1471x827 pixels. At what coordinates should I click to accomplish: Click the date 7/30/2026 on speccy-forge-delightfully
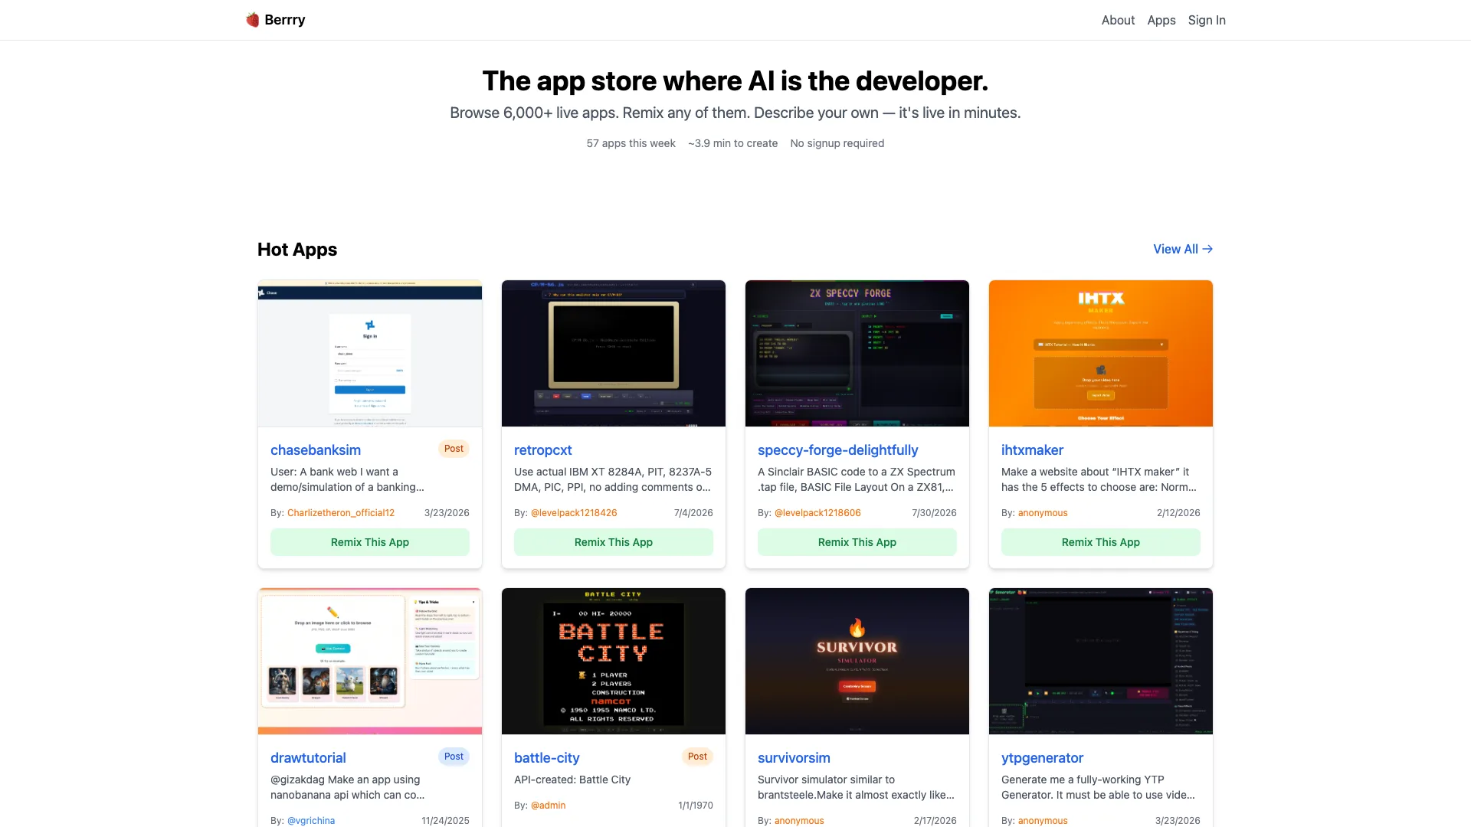[934, 513]
